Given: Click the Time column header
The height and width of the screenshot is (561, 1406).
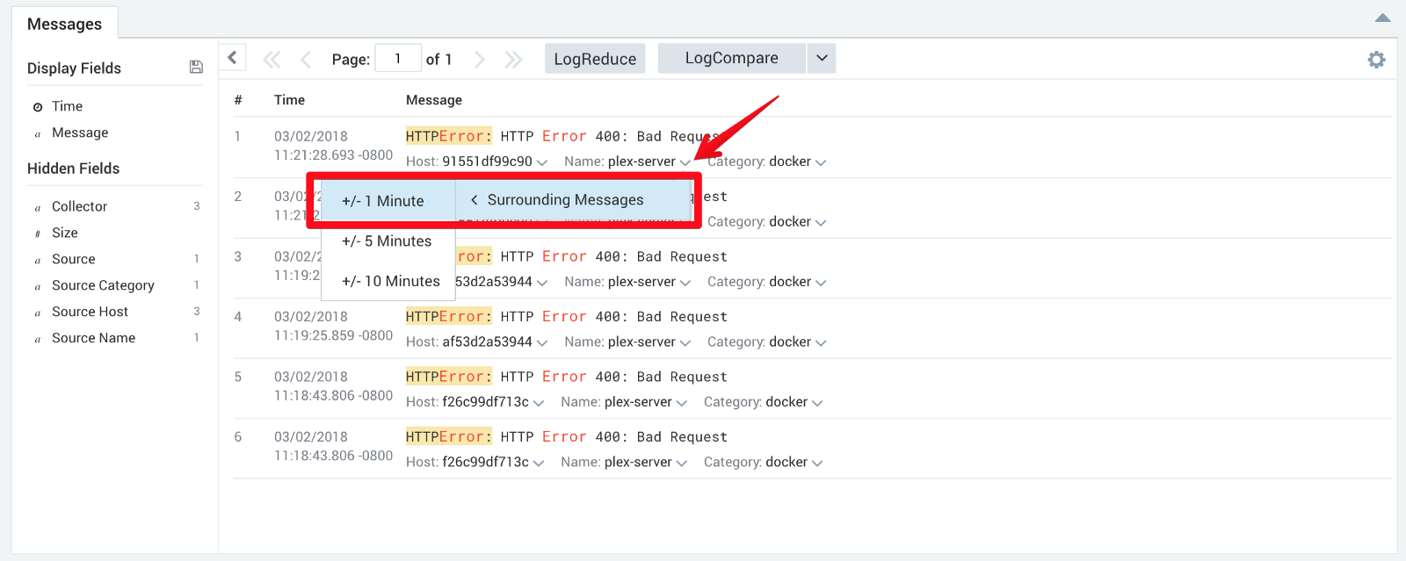Looking at the screenshot, I should (x=289, y=100).
